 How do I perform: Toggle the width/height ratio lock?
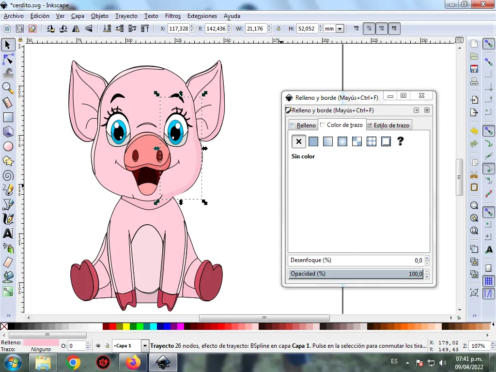coord(279,29)
